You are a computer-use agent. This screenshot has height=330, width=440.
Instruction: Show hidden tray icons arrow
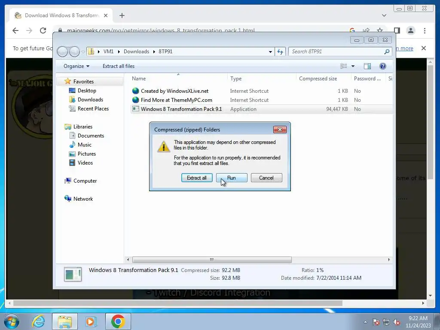tap(365, 322)
